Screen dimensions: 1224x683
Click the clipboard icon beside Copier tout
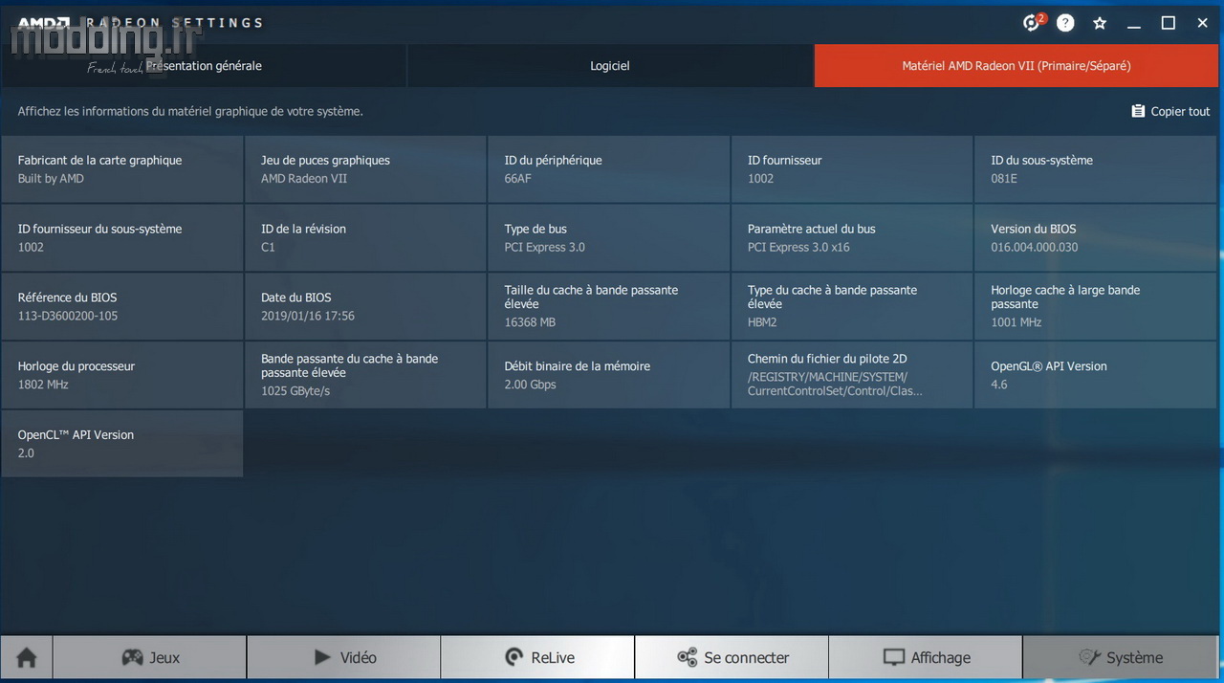[1138, 111]
